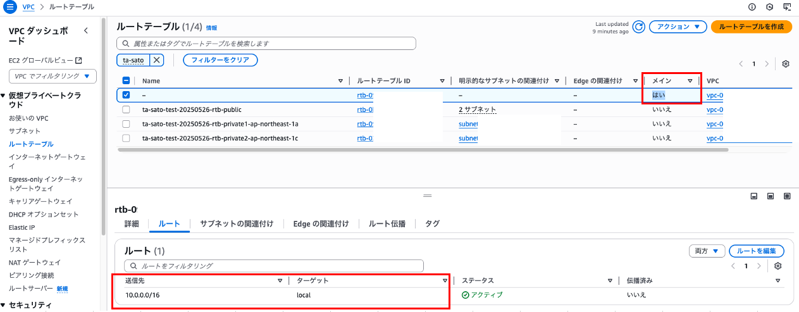Go to the previous page of route tables
The height and width of the screenshot is (312, 799).
click(741, 64)
